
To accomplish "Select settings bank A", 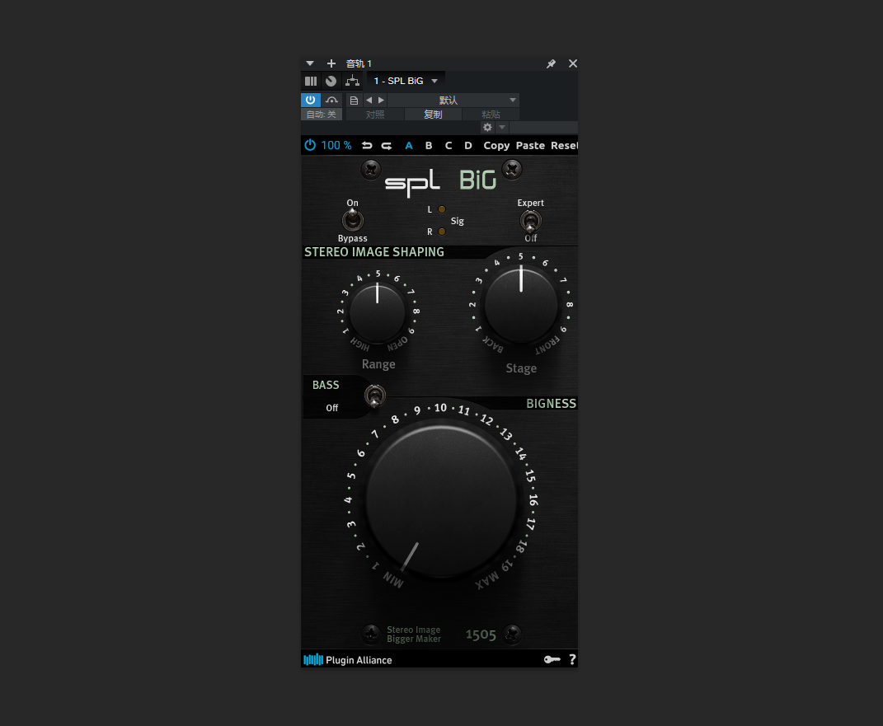I will click(409, 145).
